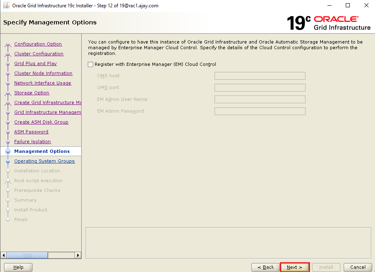
Task: Click the sidebar horizontal scrollbar thumb
Action: point(27,255)
